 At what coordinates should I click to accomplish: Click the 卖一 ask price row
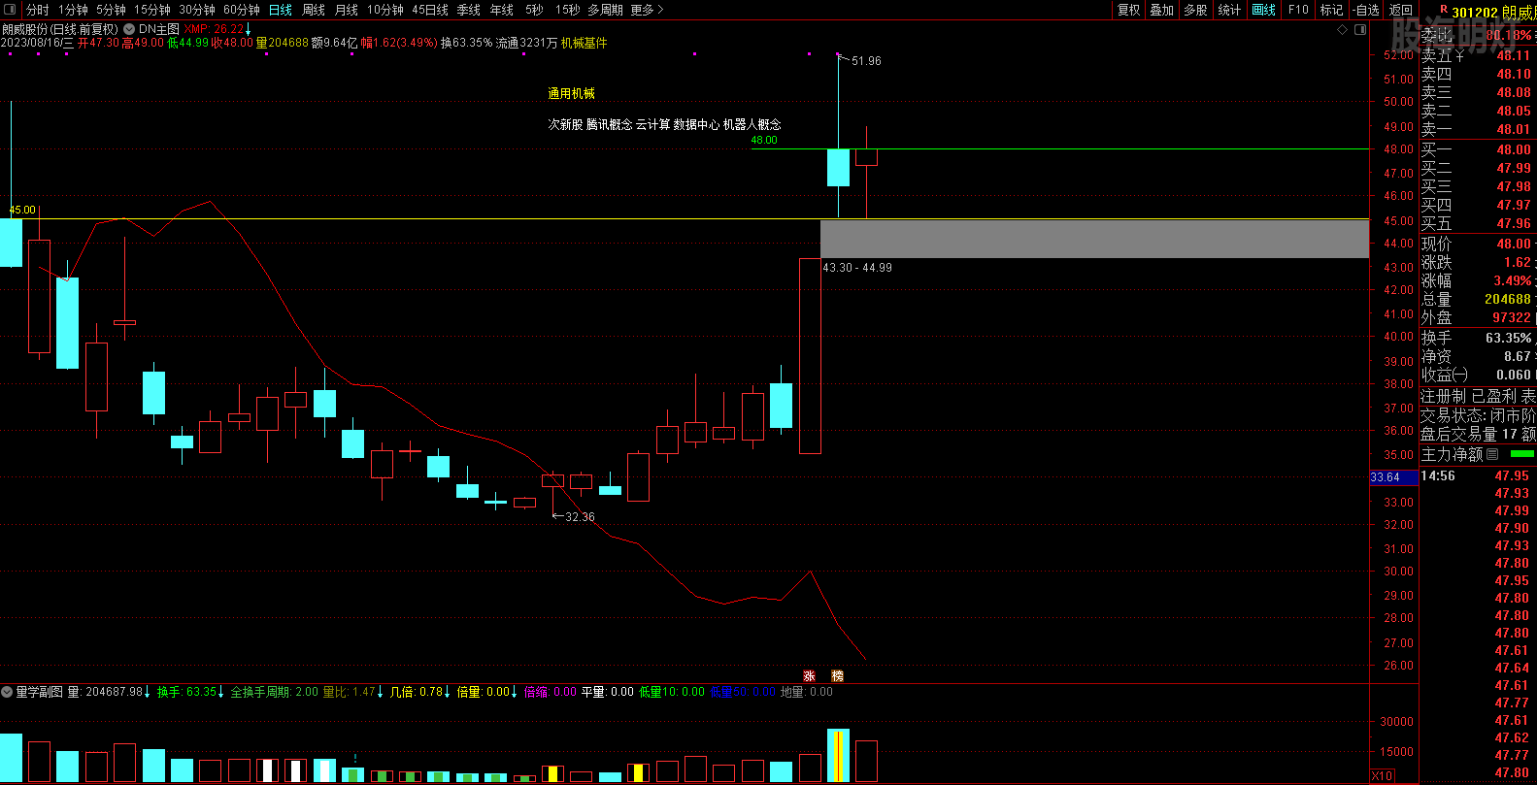click(x=1478, y=129)
